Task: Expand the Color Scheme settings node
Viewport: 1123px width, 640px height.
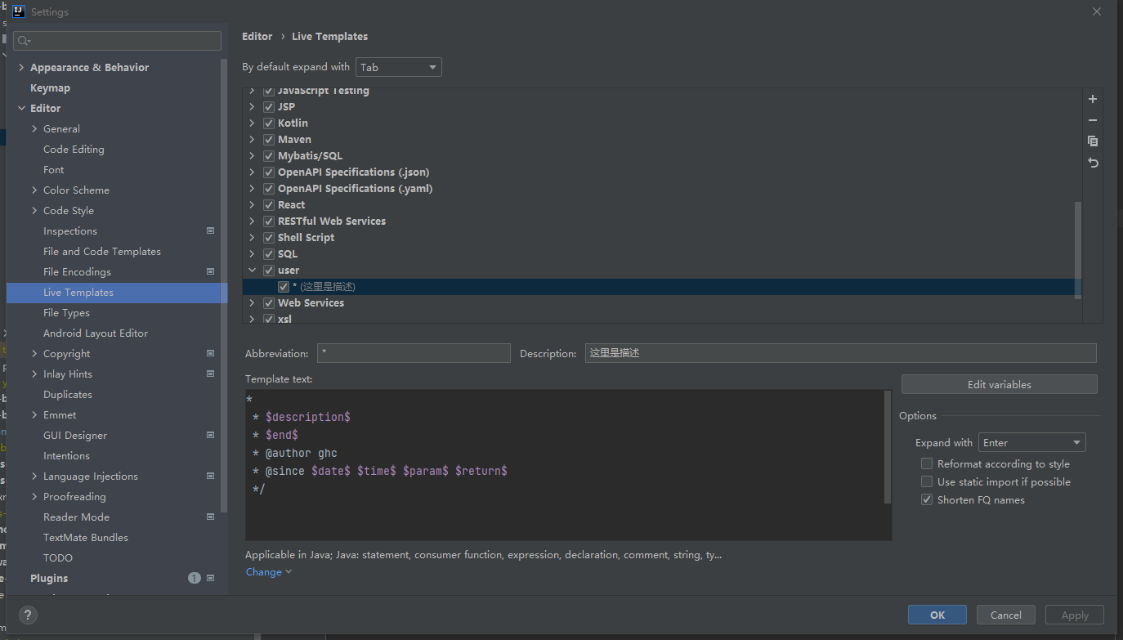Action: tap(34, 190)
